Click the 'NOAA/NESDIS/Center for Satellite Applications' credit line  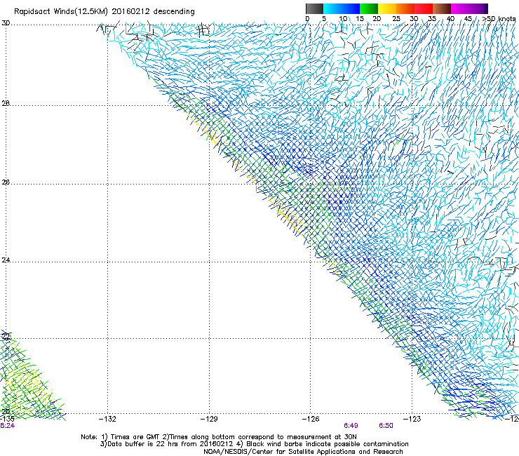pos(303,452)
